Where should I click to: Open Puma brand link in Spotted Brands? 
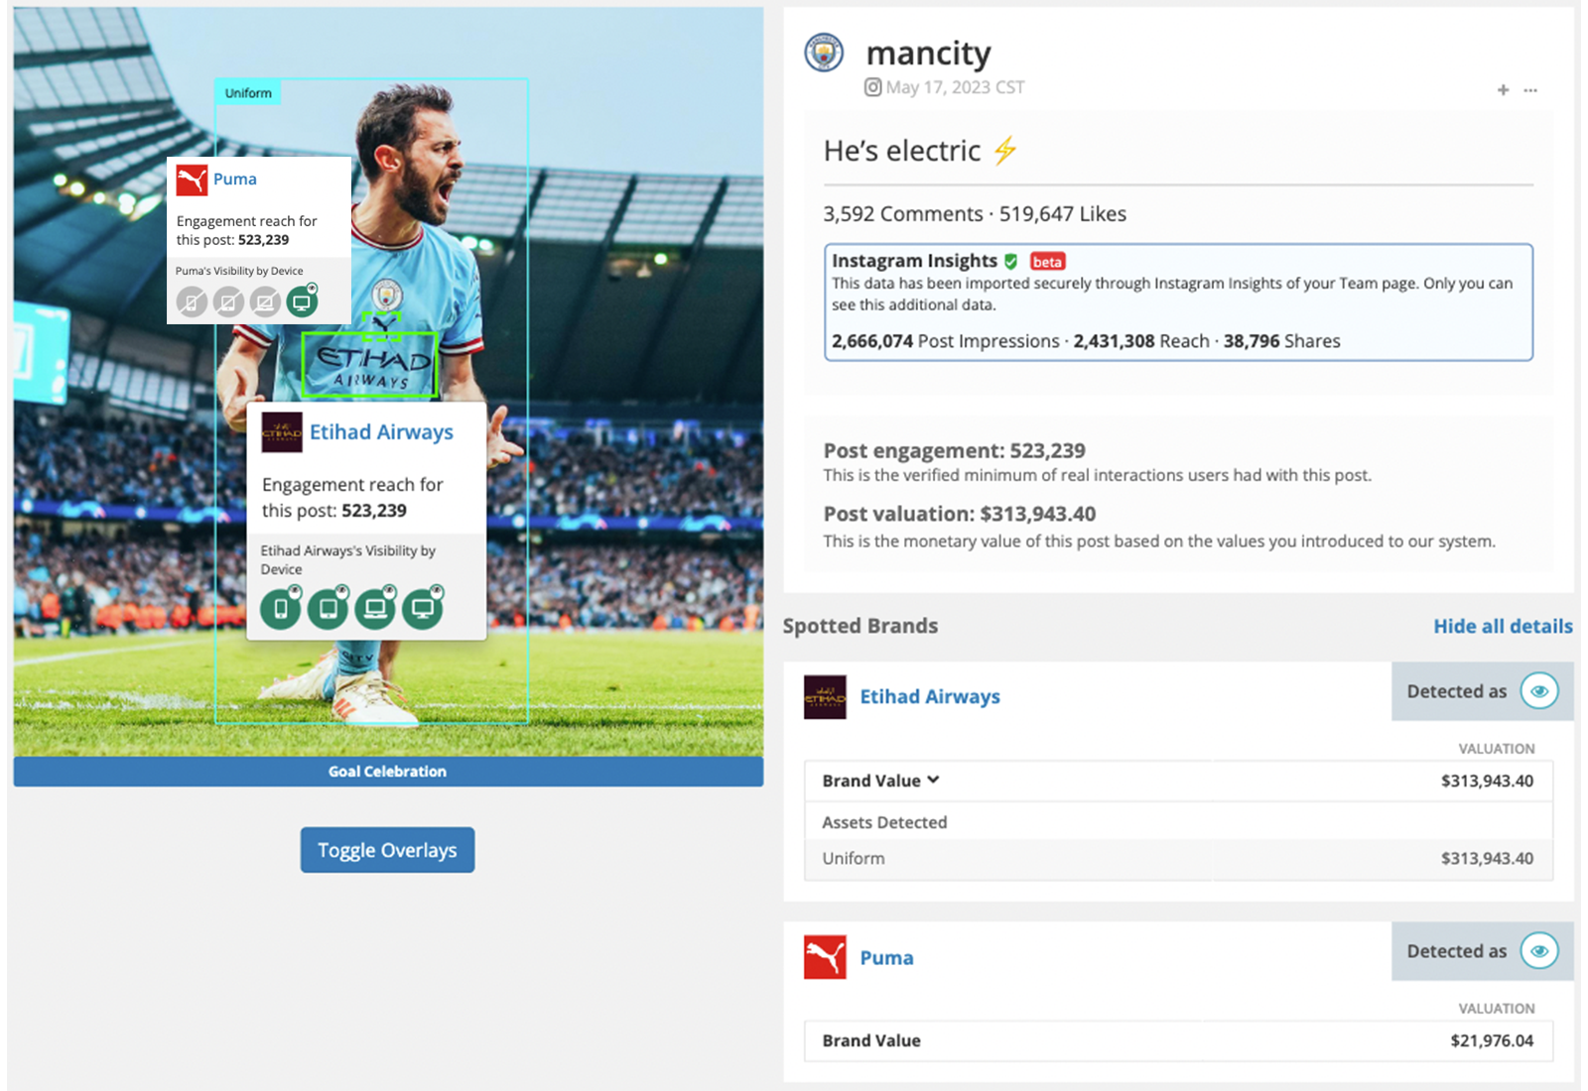[886, 957]
